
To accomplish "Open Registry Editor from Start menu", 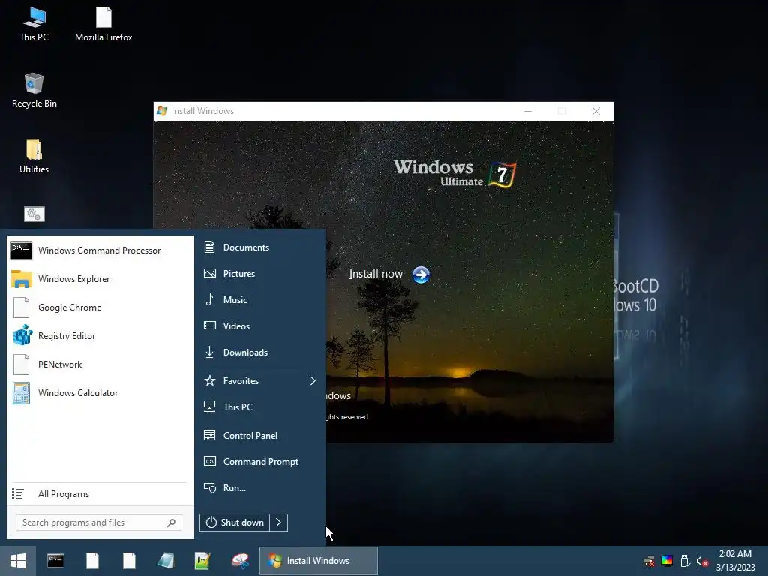I will click(100, 336).
